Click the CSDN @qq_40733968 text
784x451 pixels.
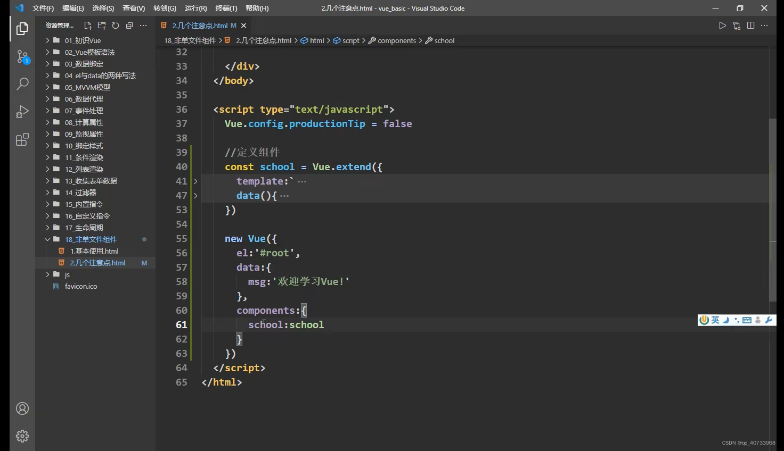[x=748, y=442]
